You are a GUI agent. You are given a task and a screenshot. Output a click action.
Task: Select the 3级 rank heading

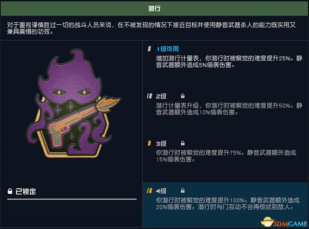click(x=161, y=144)
